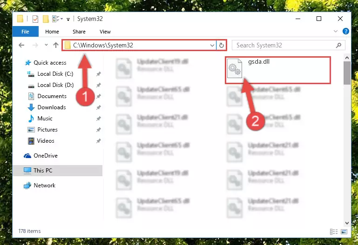This screenshot has height=245, width=358.
Task: Switch to the Share ribbon tab
Action: [x=79, y=32]
